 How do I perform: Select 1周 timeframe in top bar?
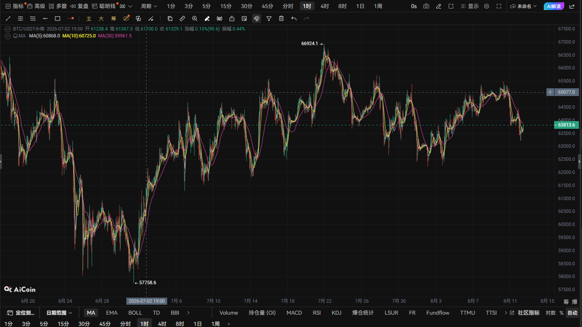[378, 6]
